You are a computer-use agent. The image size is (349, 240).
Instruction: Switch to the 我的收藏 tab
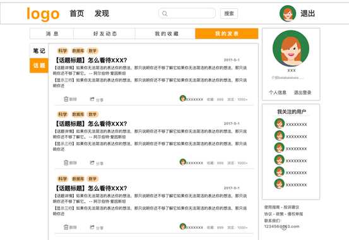[165, 33]
